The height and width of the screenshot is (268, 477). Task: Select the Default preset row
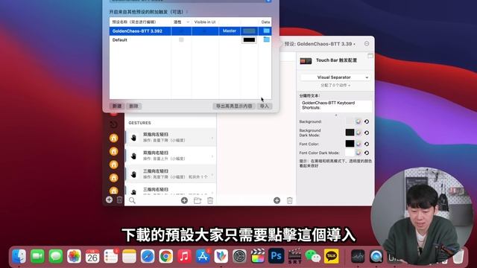click(191, 39)
